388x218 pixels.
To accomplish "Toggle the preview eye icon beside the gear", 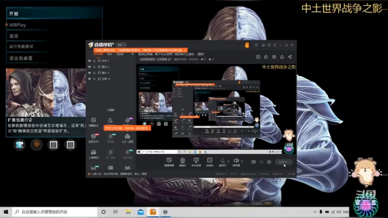I will click(261, 162).
